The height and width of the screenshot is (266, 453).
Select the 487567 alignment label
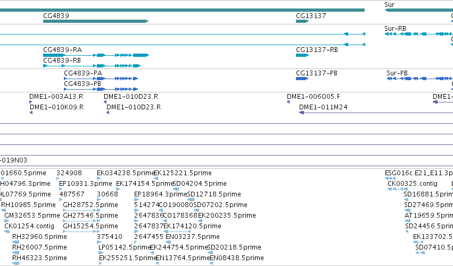pyautogui.click(x=72, y=194)
